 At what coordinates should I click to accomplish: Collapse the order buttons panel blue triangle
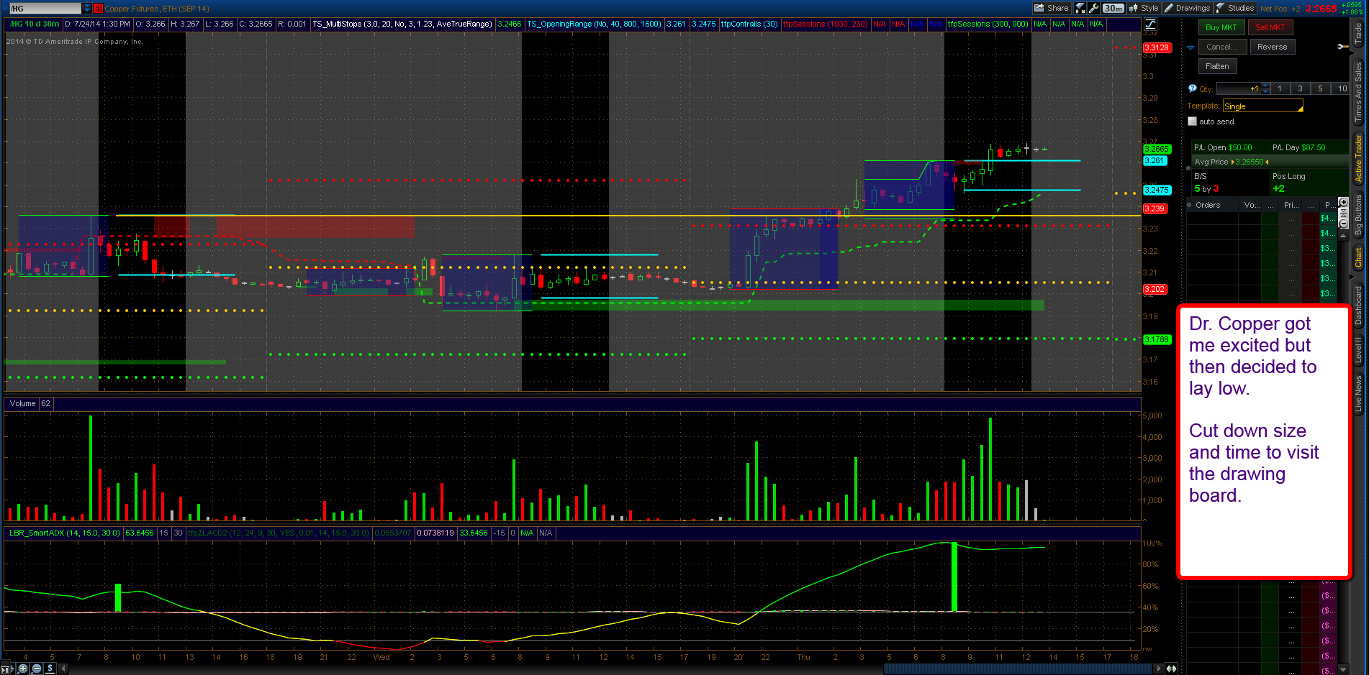[x=1190, y=47]
